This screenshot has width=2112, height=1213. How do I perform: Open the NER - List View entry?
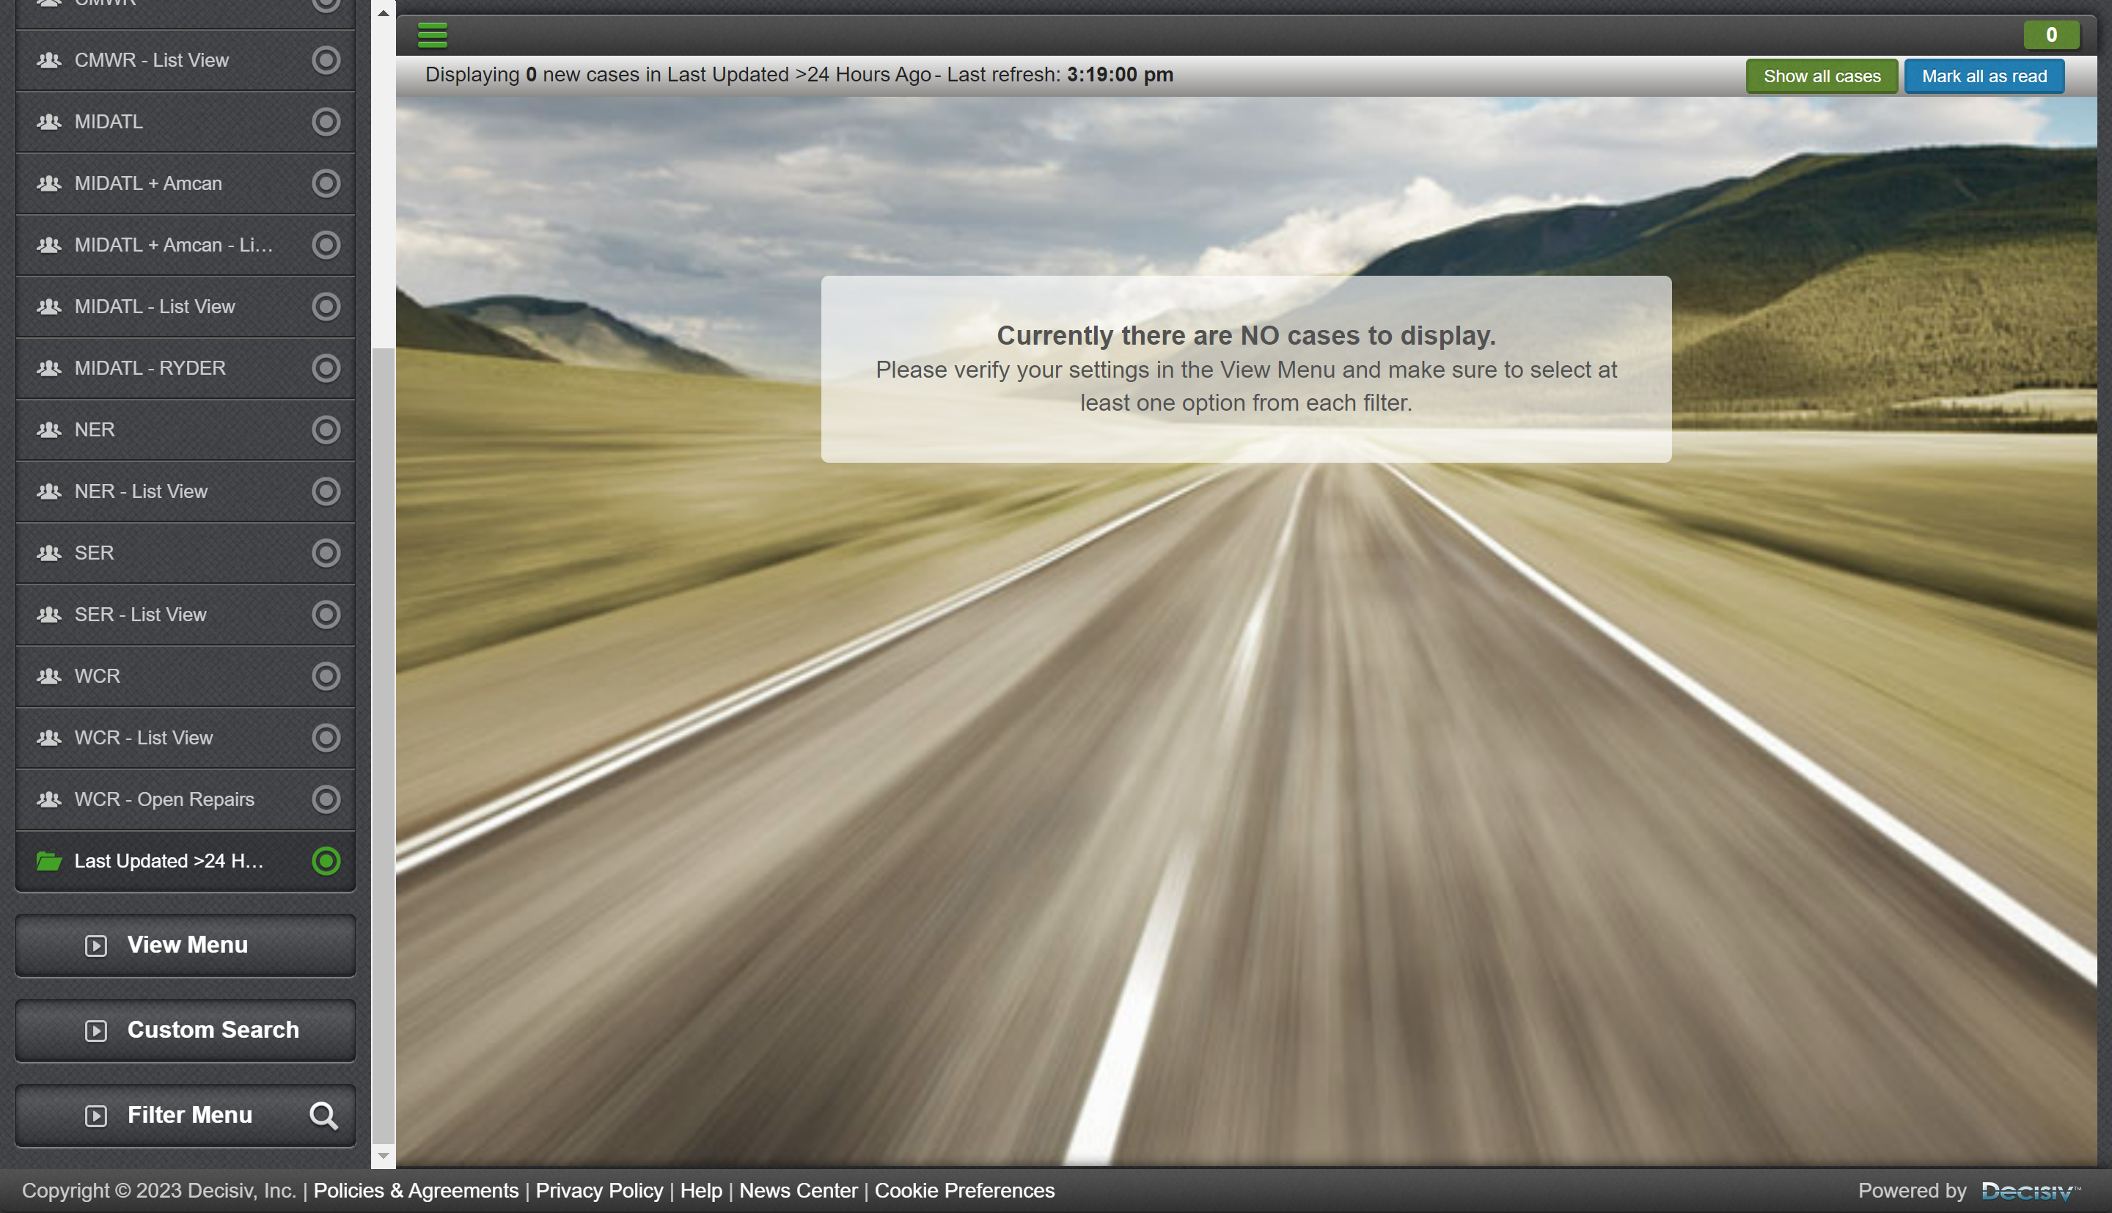pyautogui.click(x=186, y=491)
